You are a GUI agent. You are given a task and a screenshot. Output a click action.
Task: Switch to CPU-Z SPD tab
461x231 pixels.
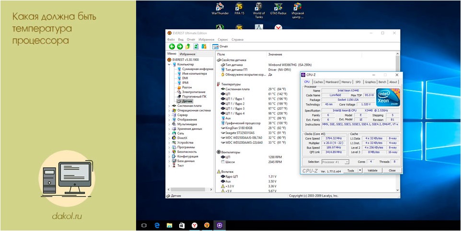(x=358, y=82)
